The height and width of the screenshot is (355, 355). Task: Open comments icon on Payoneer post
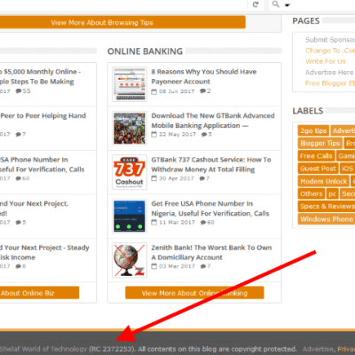(203, 91)
